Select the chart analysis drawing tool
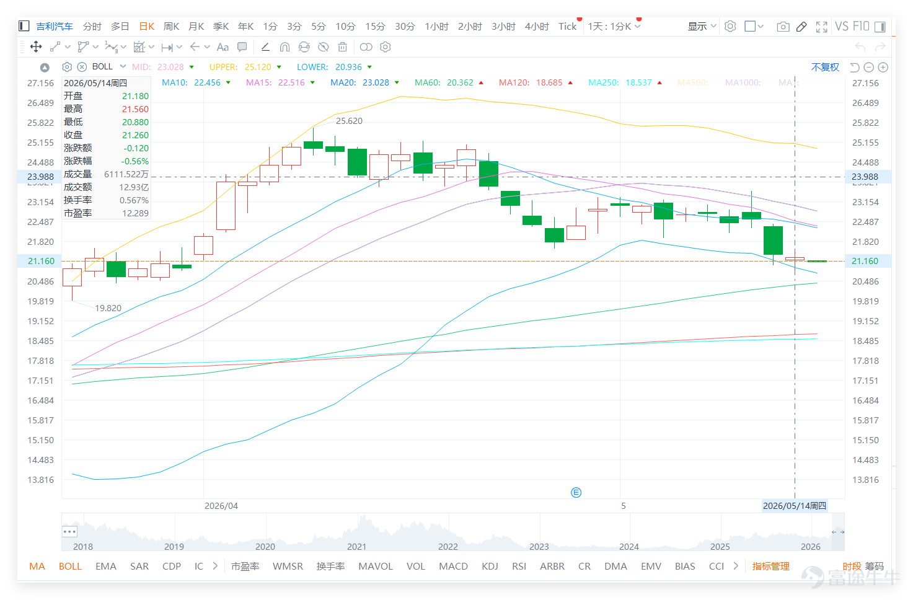Viewport: 913px width, 600px height. click(139, 46)
